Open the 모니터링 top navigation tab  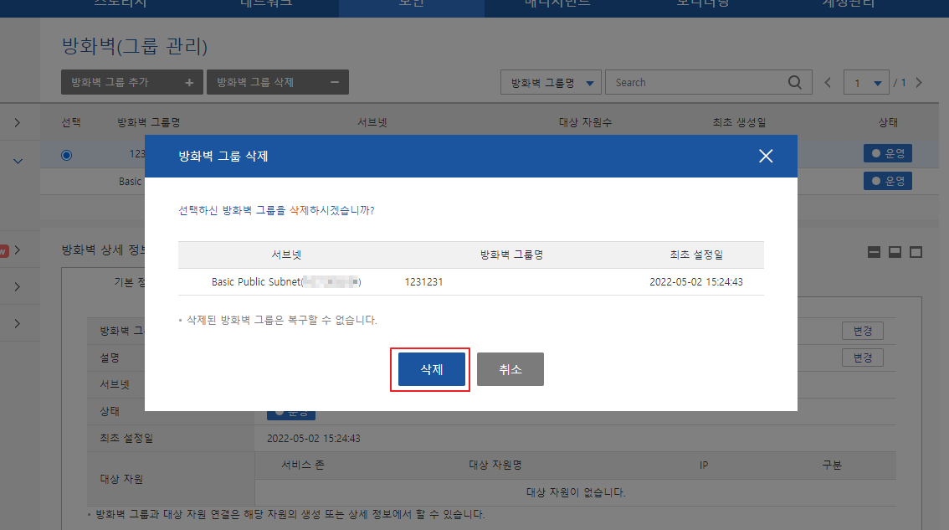(x=701, y=4)
